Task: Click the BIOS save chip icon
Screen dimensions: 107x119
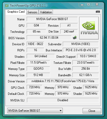Action: [x=75, y=38]
